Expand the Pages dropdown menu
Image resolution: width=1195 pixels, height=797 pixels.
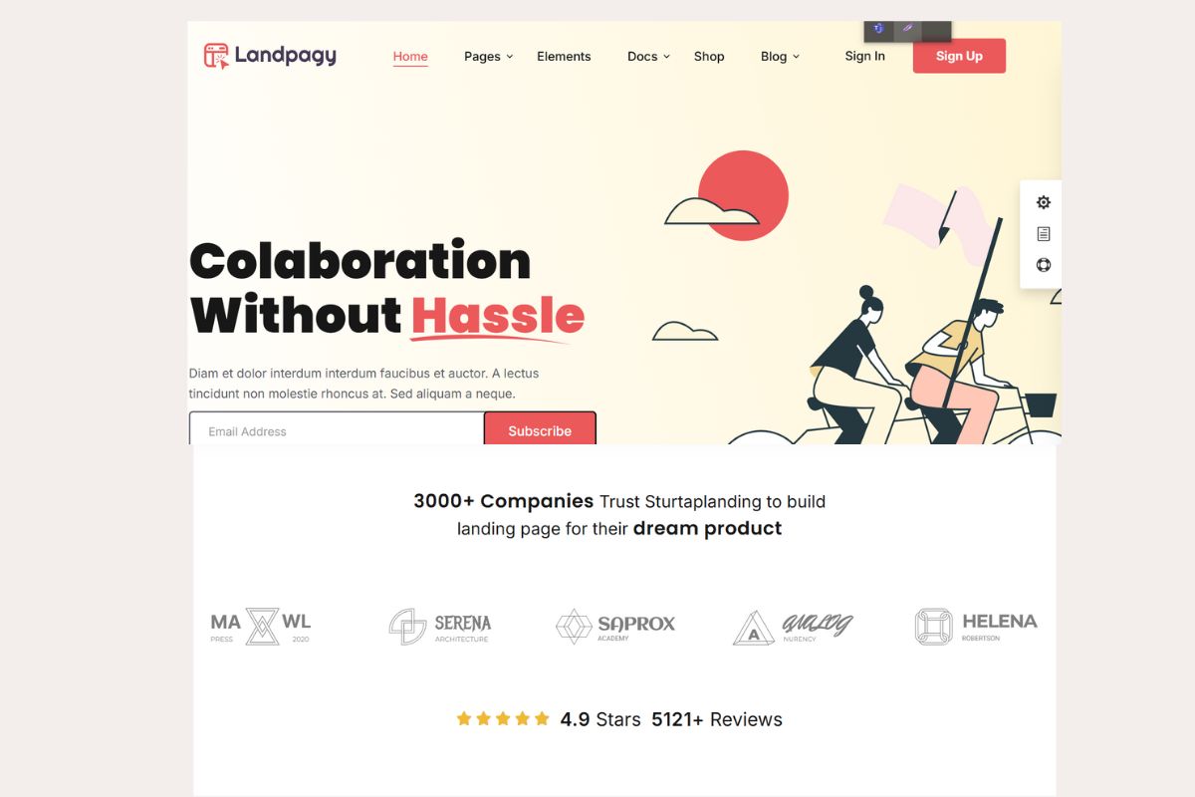pyautogui.click(x=488, y=57)
